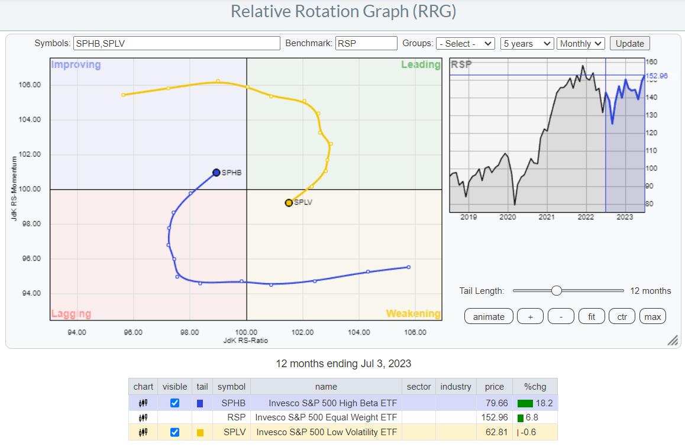685x447 pixels.
Task: Open the RSP chart icon
Action: pos(143,417)
